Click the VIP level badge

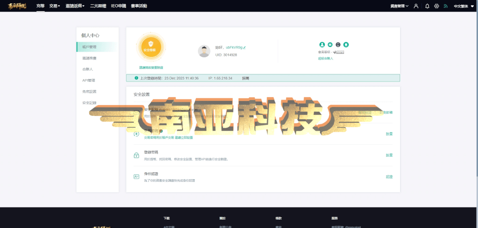[339, 52]
